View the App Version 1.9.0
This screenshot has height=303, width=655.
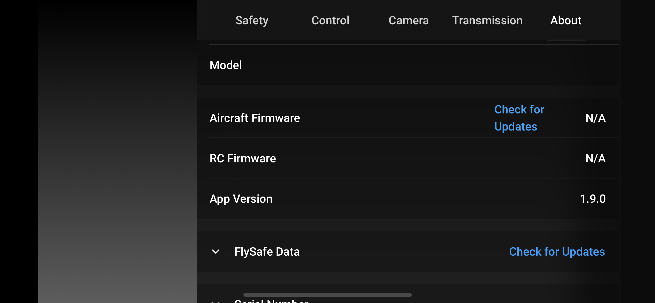(592, 199)
